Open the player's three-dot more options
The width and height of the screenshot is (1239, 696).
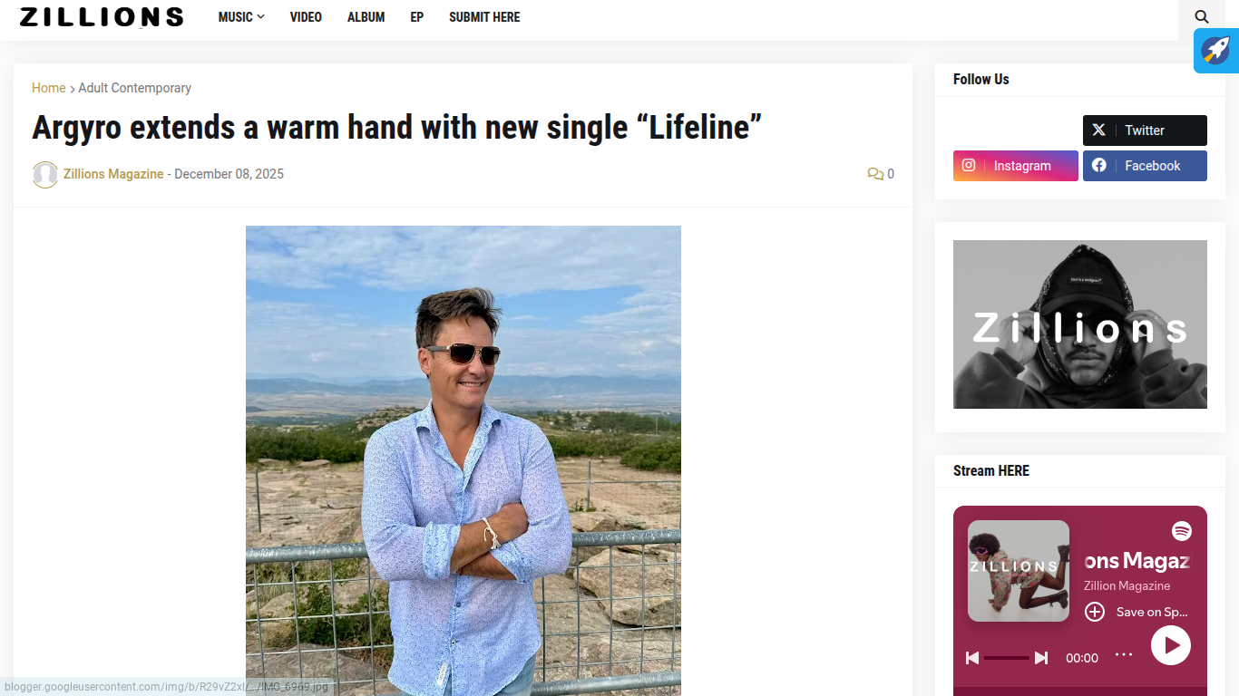(1124, 655)
